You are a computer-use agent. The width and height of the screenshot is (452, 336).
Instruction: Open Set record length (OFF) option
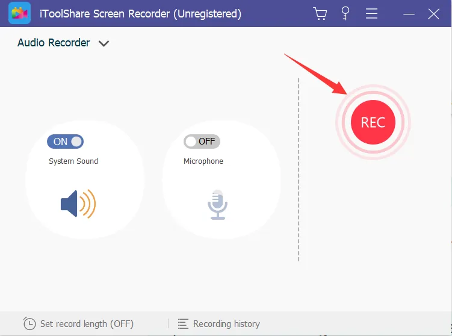tap(78, 323)
